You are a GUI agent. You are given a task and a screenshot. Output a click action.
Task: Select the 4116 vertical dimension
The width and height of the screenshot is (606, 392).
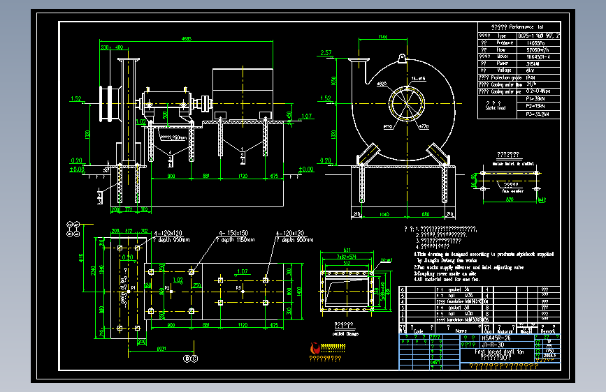81,258
